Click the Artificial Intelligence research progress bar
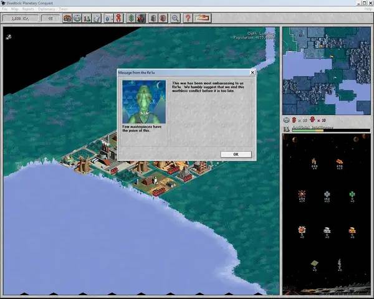 click(330, 130)
